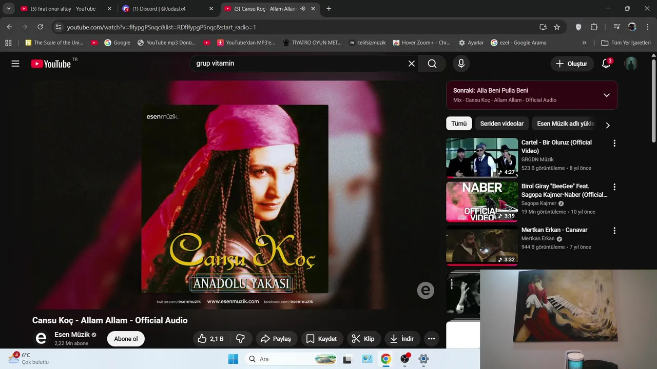
Task: Click the magnifier search button
Action: pos(432,64)
